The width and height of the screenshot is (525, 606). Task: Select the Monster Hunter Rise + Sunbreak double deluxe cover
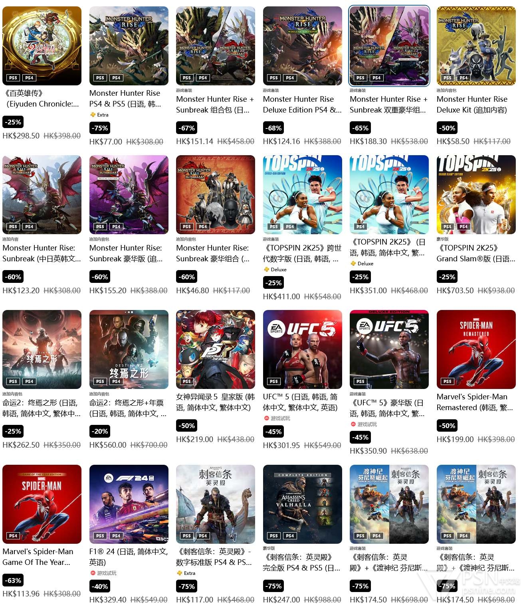click(389, 46)
